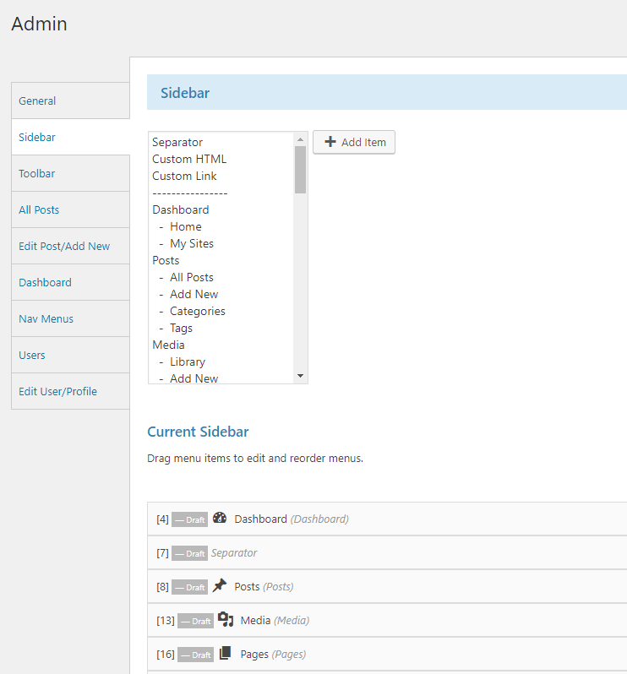The height and width of the screenshot is (674, 627).
Task: Open the Posts (Posts) menu item row
Action: 387,586
